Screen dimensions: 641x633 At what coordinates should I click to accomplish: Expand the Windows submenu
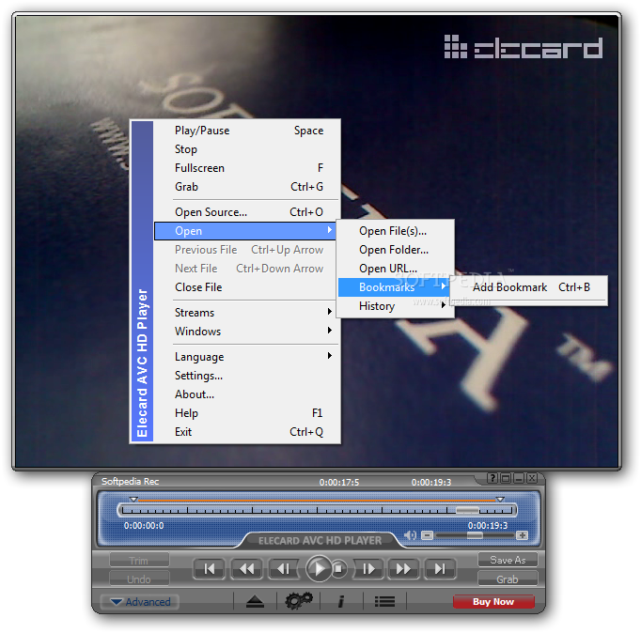[246, 332]
